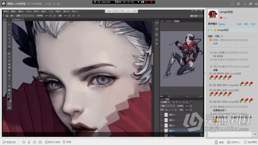Click the speaker volume icon in bottom bar
Image resolution: width=258 pixels, height=145 pixels.
click(24, 142)
